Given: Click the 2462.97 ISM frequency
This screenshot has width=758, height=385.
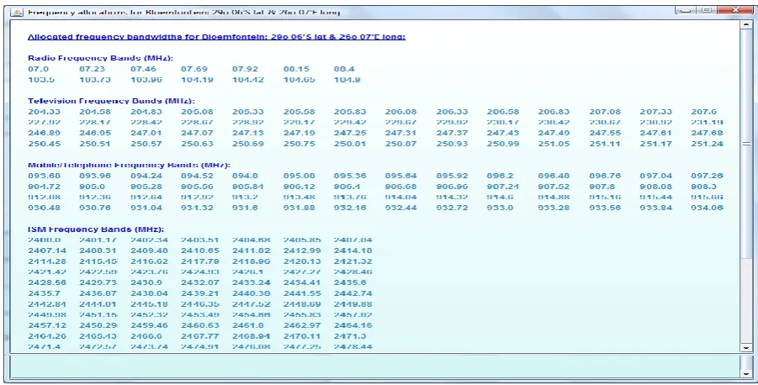Looking at the screenshot, I should click(x=302, y=325).
